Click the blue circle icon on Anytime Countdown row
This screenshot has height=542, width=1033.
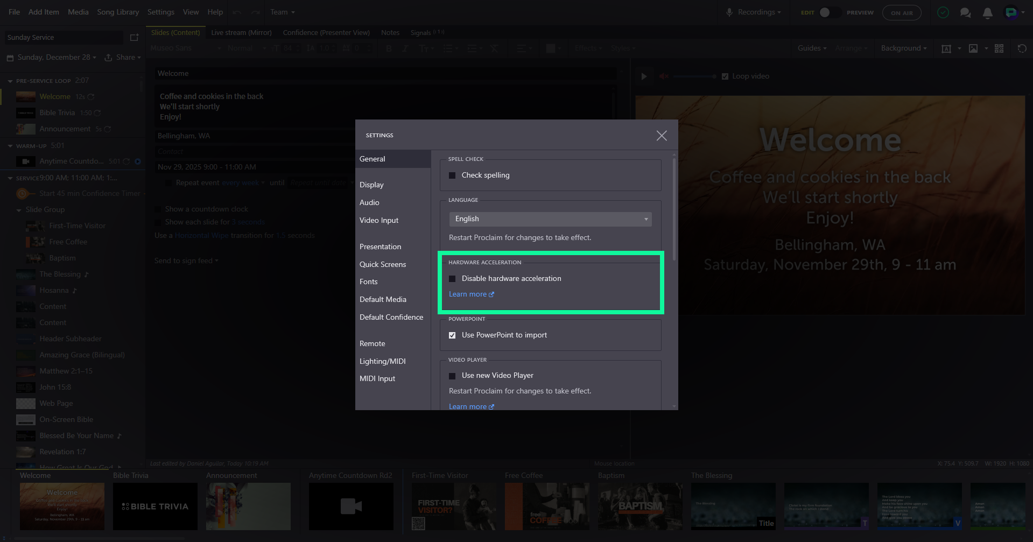pyautogui.click(x=138, y=161)
